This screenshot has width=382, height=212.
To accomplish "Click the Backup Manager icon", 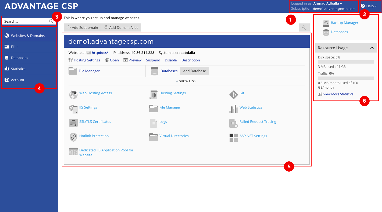I will click(326, 23).
